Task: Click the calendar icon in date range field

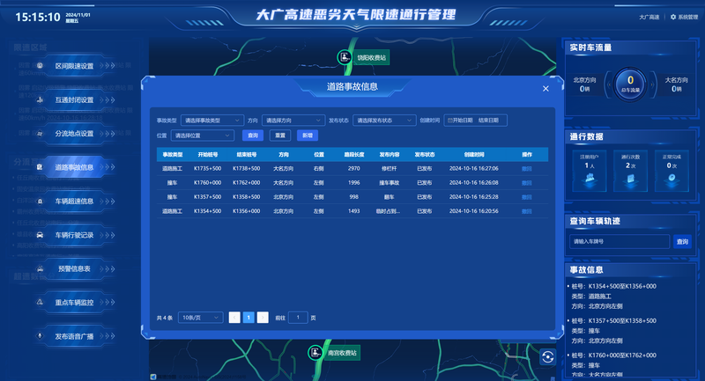Action: (449, 121)
